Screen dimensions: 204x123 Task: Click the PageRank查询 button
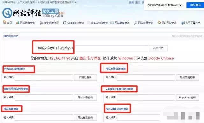point(187,98)
